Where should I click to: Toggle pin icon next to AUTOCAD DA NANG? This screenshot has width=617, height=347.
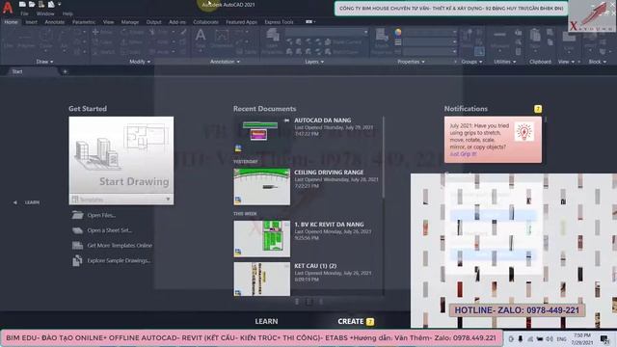(286, 120)
